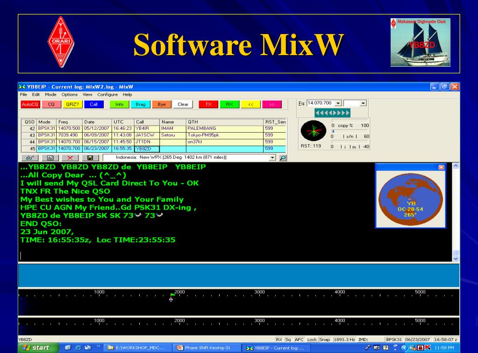
Task: Click the yellow << macro page button
Action: (250, 105)
